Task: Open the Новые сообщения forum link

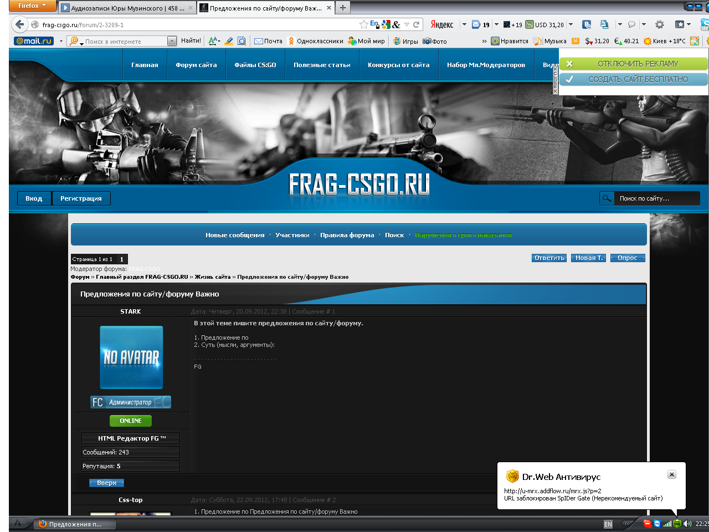Action: tap(235, 235)
